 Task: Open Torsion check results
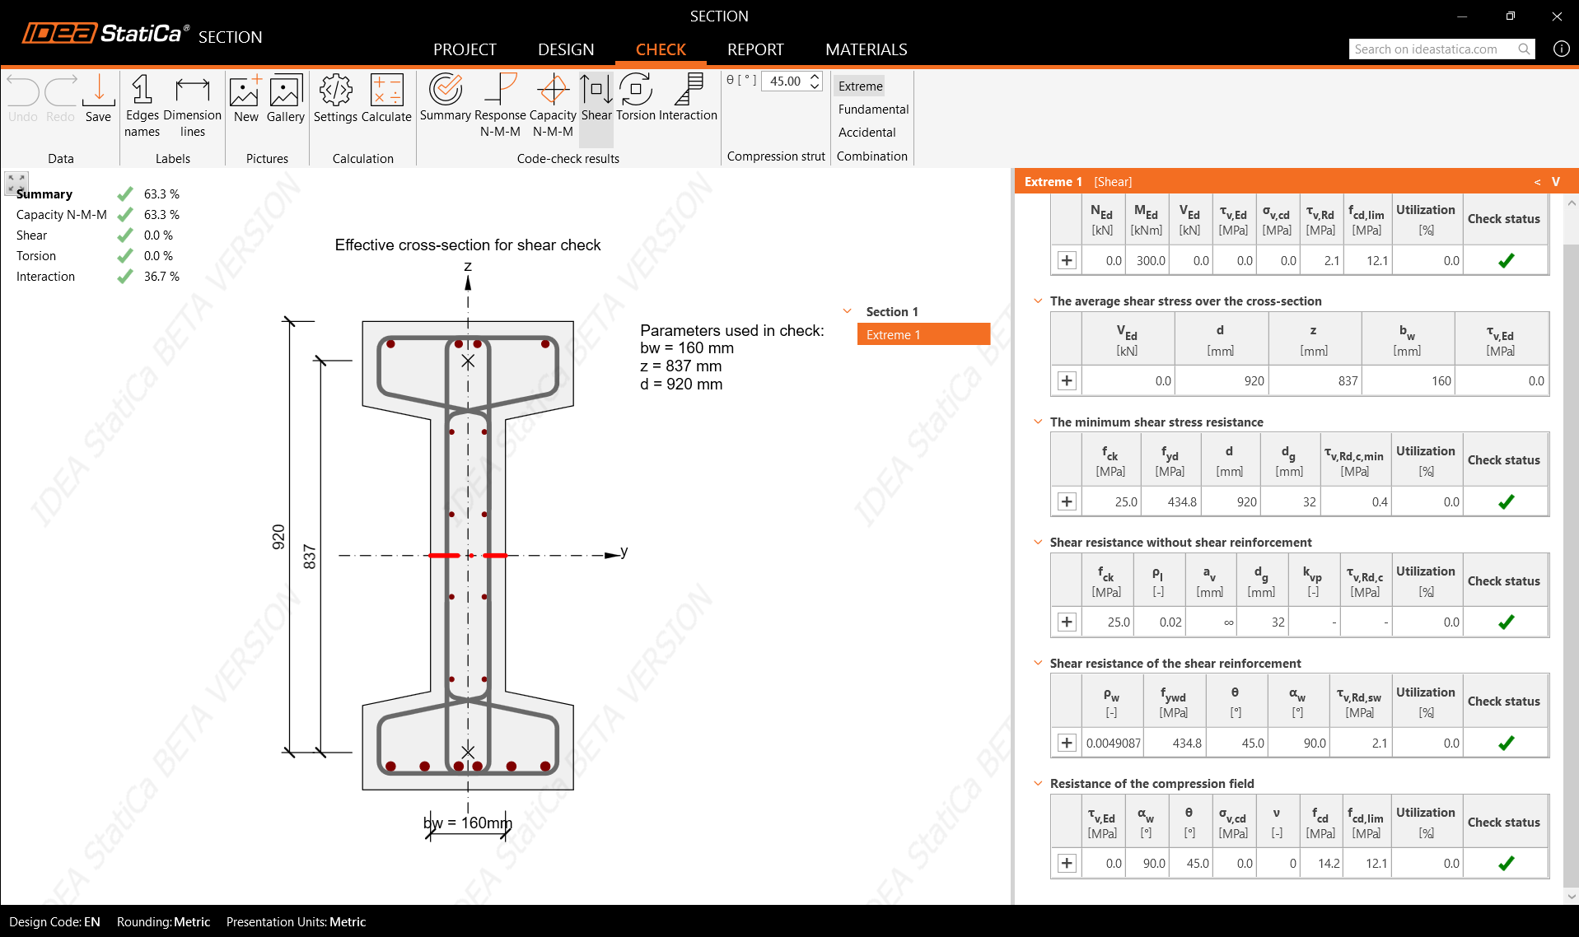(x=635, y=99)
